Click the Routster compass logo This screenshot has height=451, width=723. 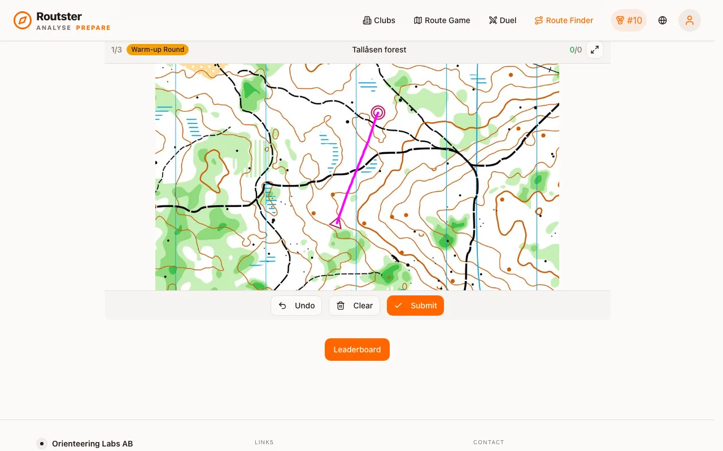pos(23,20)
